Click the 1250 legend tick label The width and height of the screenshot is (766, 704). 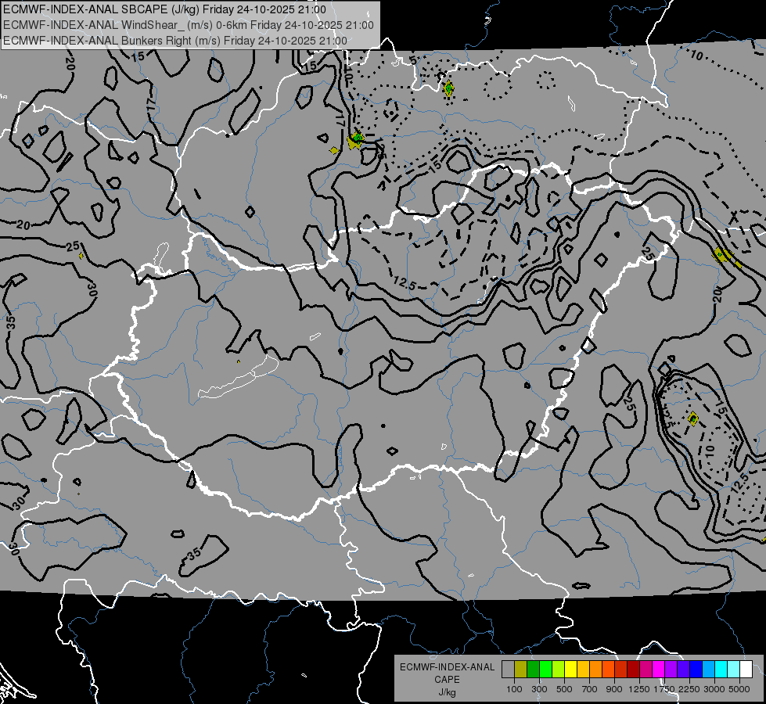[x=639, y=689]
